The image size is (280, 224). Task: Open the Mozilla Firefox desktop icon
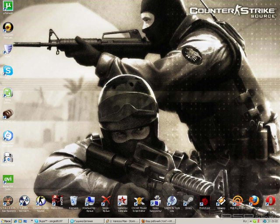[x=254, y=201]
